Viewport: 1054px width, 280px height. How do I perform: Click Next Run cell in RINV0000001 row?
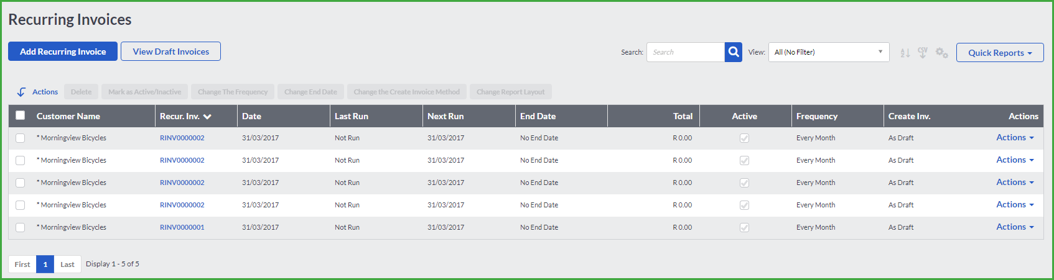(x=445, y=227)
